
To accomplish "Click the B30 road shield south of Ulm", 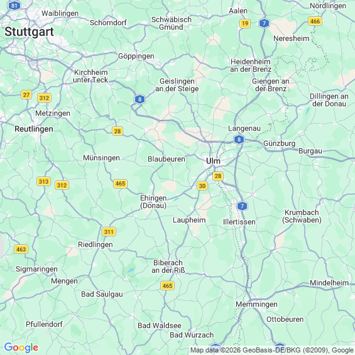I will point(202,186).
